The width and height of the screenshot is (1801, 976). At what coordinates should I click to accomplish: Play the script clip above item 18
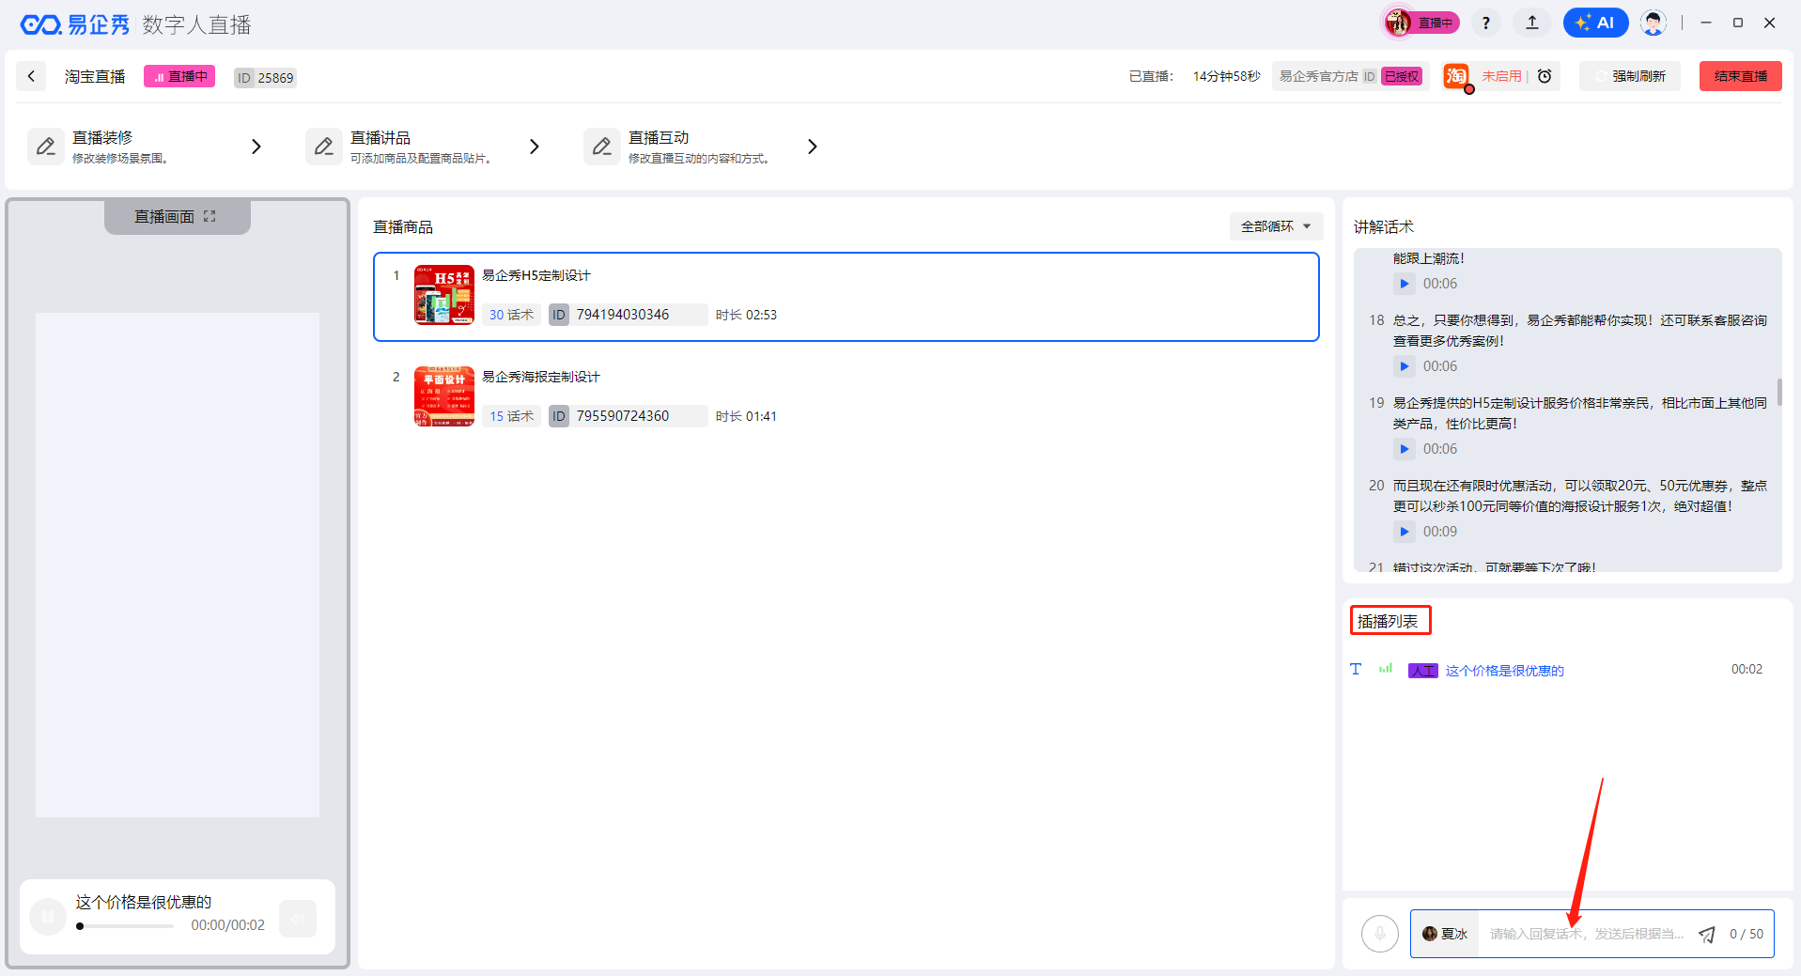[1404, 284]
